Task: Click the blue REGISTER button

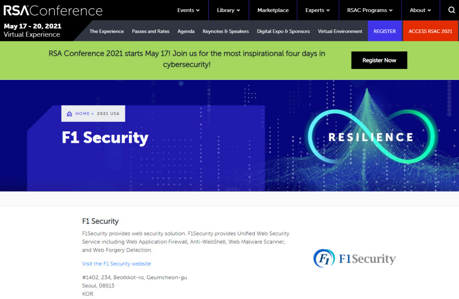Action: [x=385, y=31]
